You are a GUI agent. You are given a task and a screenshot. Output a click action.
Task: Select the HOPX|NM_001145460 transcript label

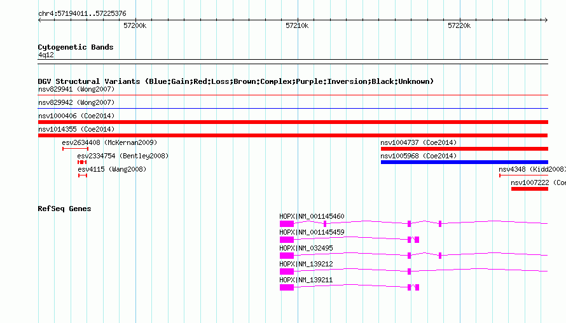coord(312,217)
